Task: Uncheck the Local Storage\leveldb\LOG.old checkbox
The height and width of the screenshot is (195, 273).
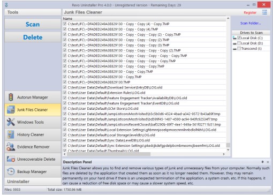Action: (x=65, y=135)
